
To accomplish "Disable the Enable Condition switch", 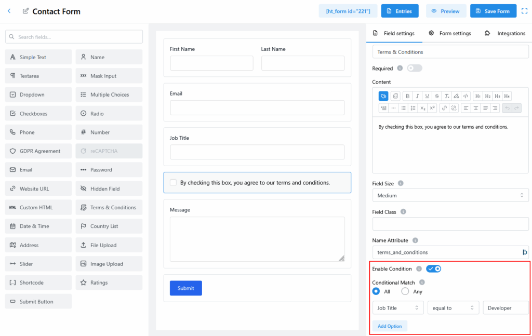I will [433, 268].
